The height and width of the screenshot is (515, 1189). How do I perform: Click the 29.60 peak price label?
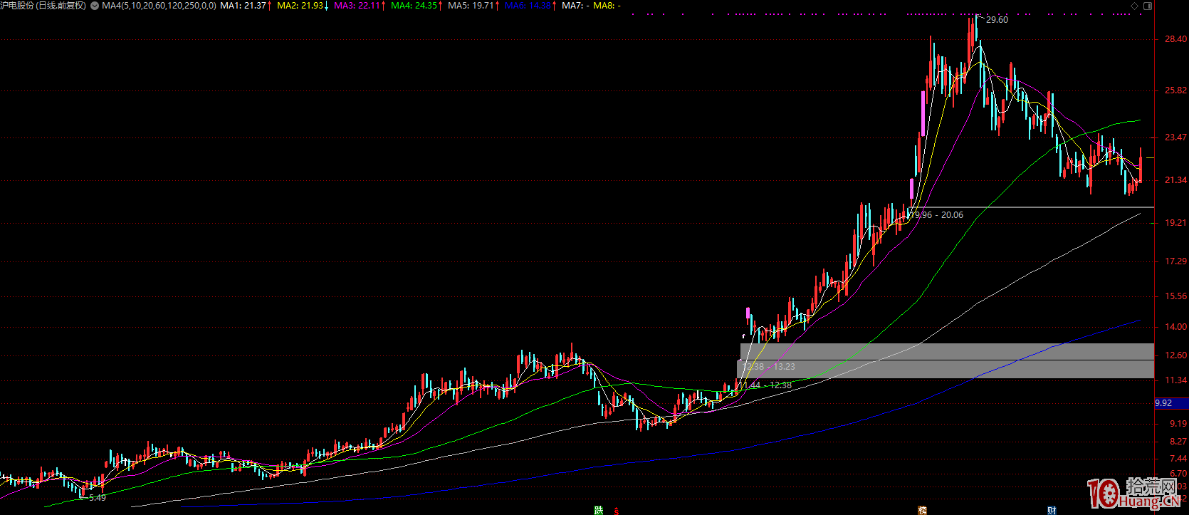coord(997,20)
